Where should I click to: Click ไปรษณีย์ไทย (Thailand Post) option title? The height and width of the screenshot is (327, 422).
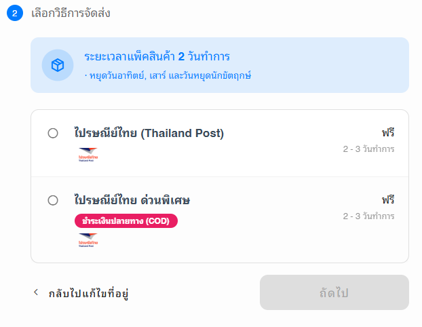tap(149, 133)
